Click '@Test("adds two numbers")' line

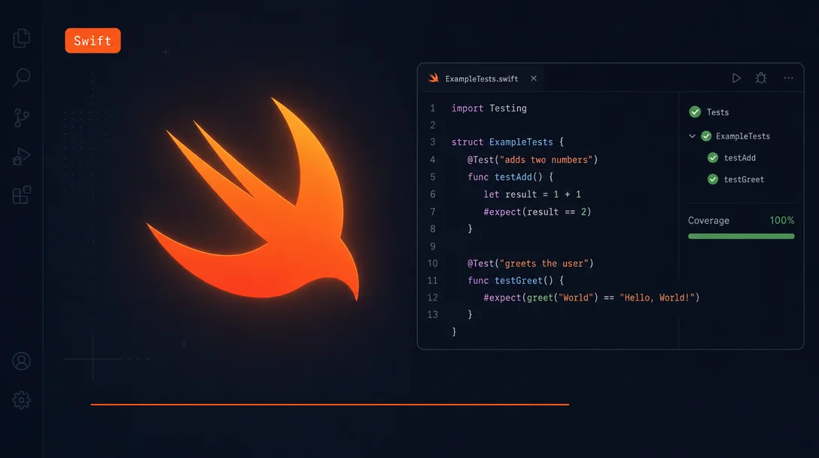(532, 160)
